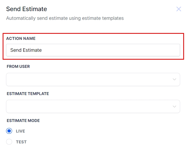Click the Estimate Template chevron arrow

174,106
